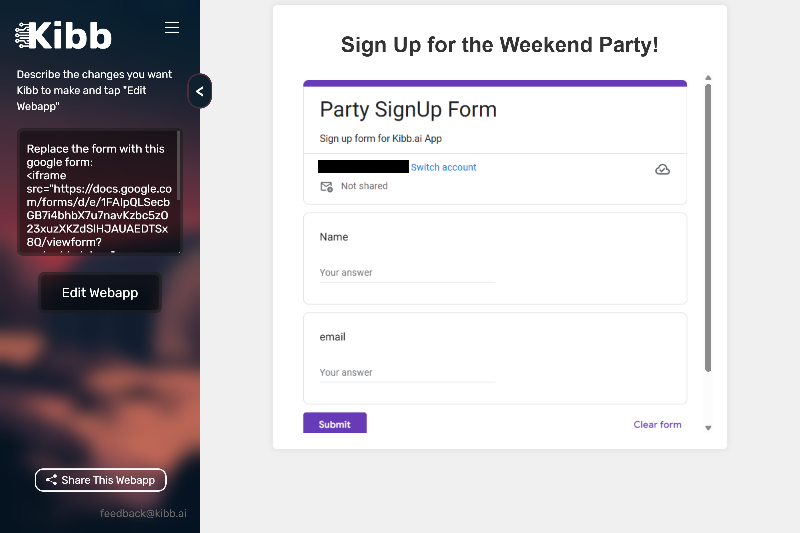Click the cloud saved status icon
Image resolution: width=800 pixels, height=533 pixels.
[x=662, y=169]
